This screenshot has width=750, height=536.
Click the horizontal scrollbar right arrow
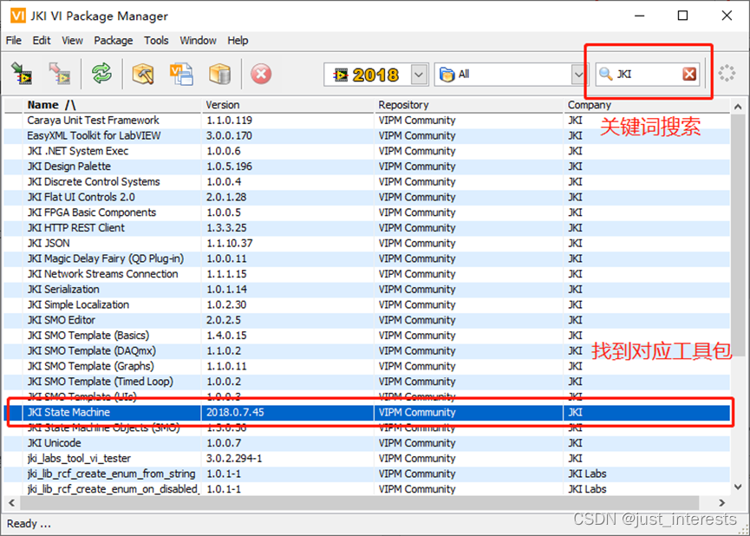[722, 503]
